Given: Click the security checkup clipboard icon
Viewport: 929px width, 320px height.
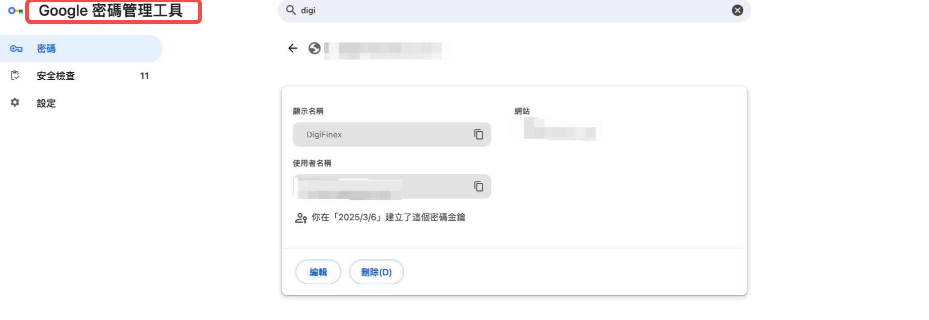Looking at the screenshot, I should [15, 75].
